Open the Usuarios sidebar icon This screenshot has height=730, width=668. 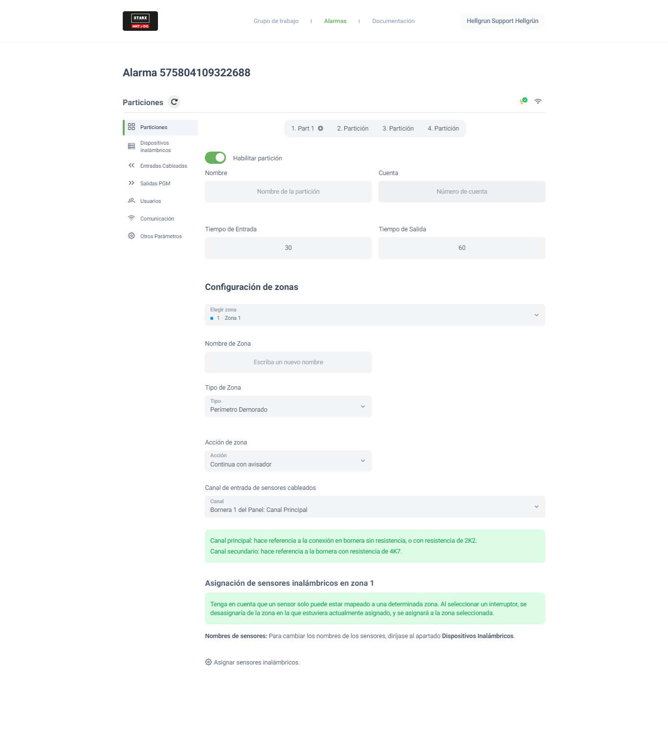(x=132, y=201)
